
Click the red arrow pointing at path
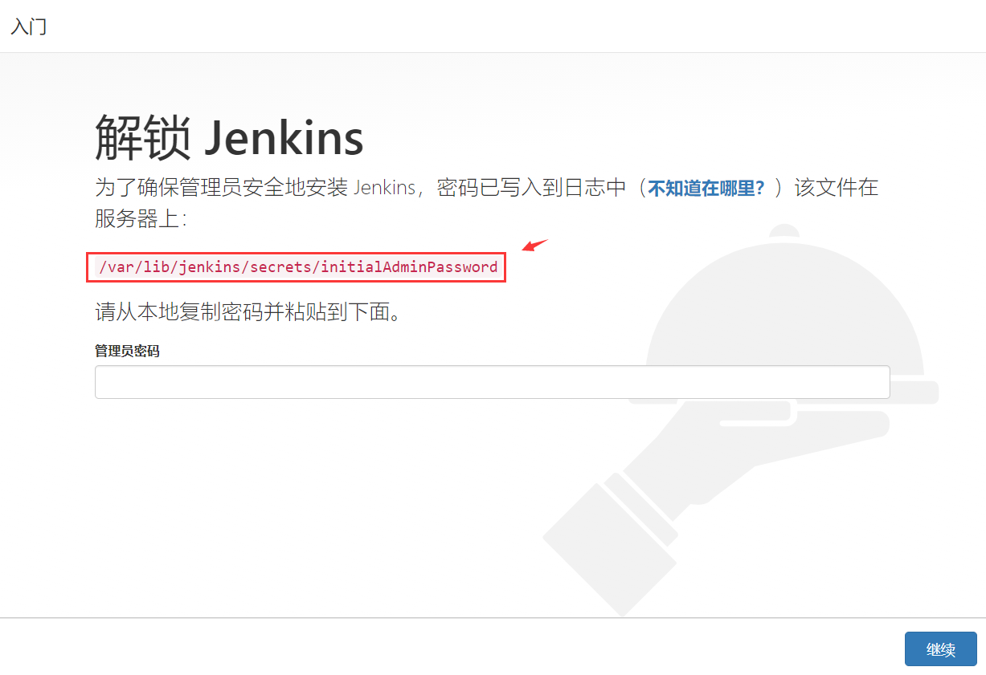click(x=534, y=245)
